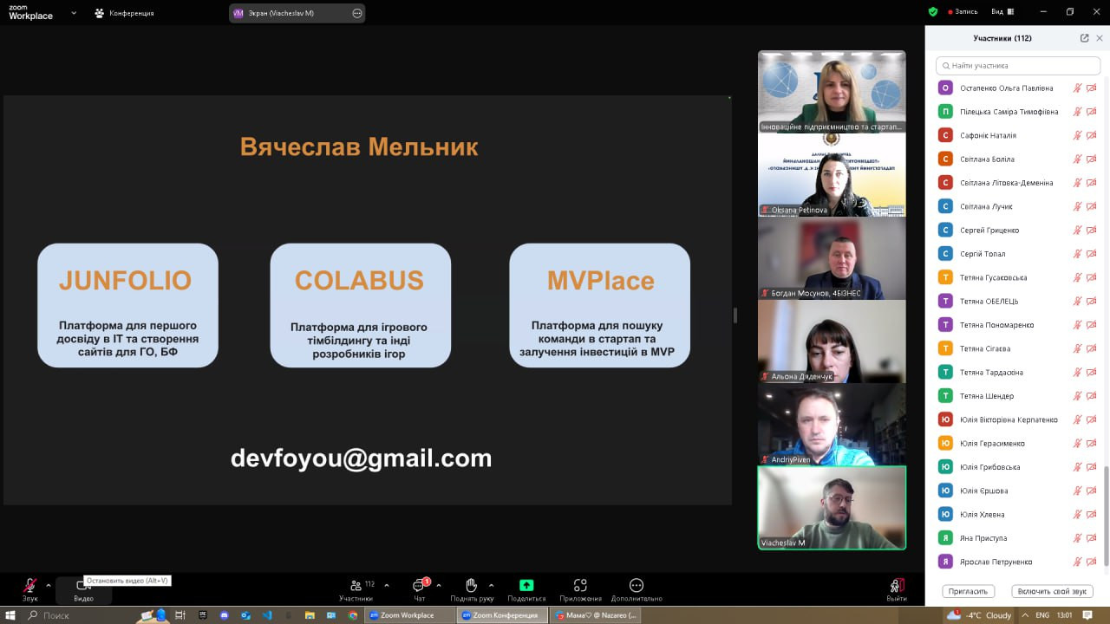Close the Participants panel with the X
The height and width of the screenshot is (624, 1110).
pyautogui.click(x=1100, y=38)
